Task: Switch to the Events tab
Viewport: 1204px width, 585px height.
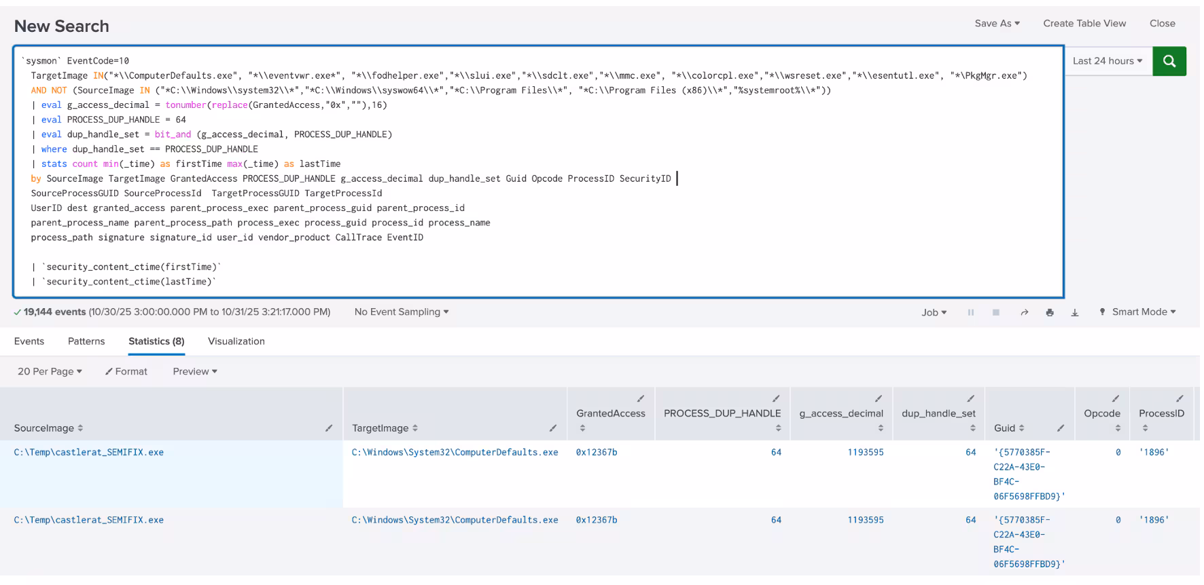Action: [29, 341]
